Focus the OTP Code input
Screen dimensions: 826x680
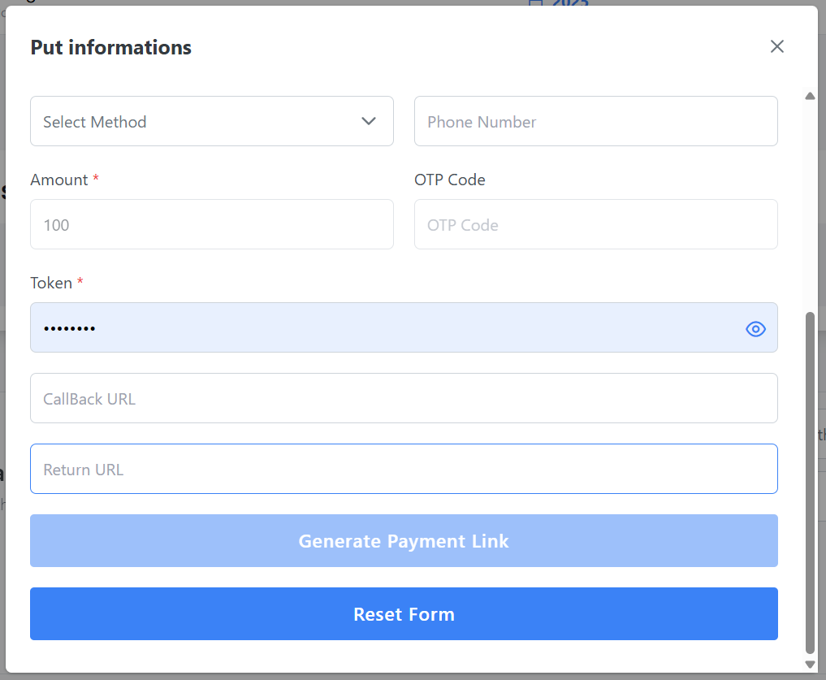[x=595, y=224]
